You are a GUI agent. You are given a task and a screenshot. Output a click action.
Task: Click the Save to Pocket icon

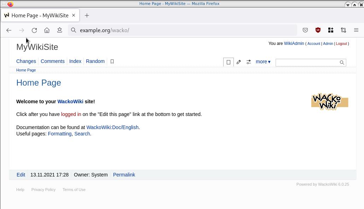305,30
